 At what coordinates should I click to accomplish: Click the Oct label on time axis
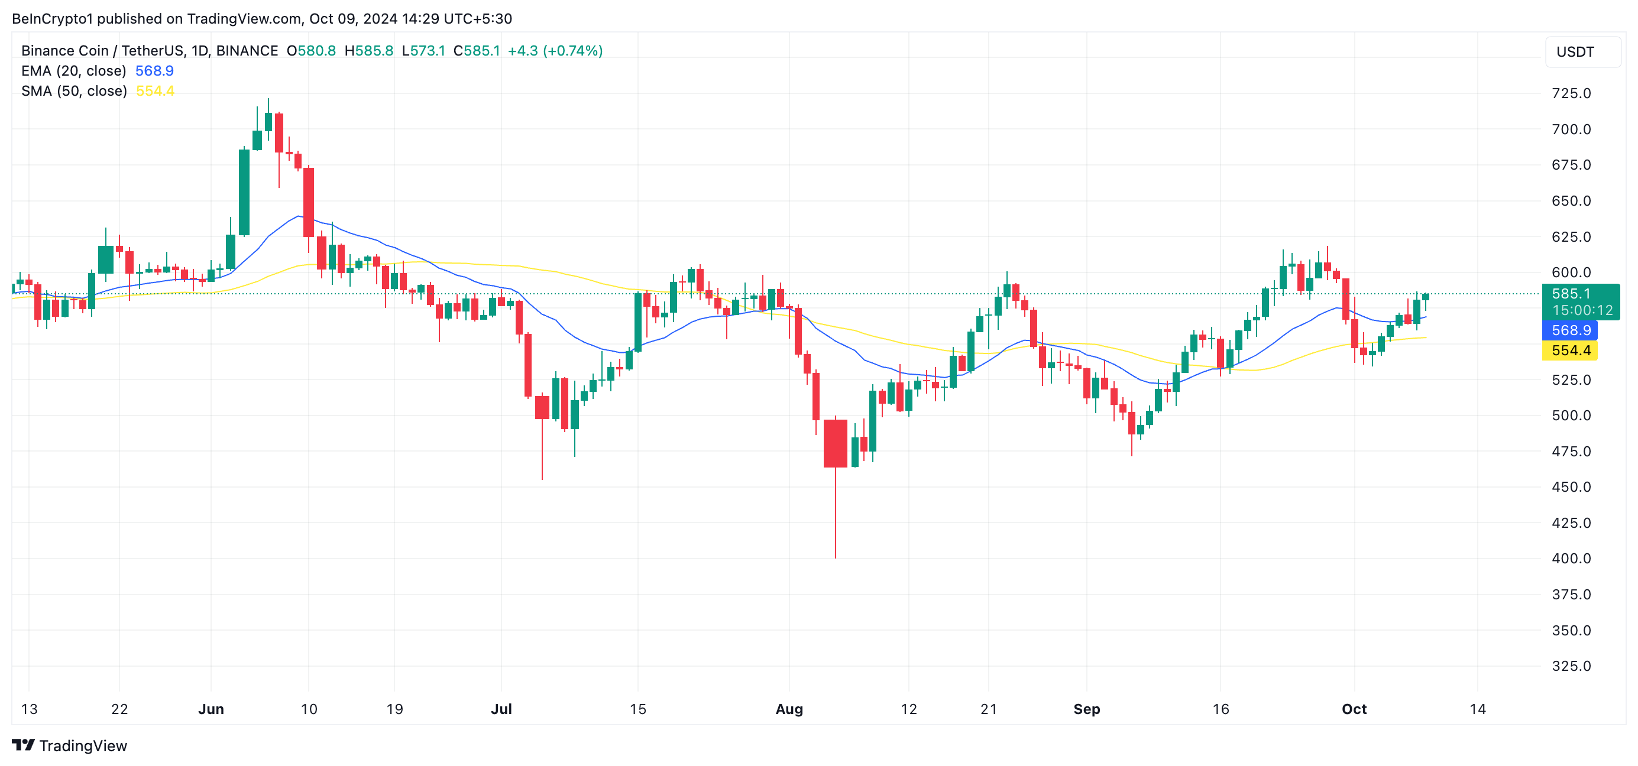pyautogui.click(x=1354, y=709)
